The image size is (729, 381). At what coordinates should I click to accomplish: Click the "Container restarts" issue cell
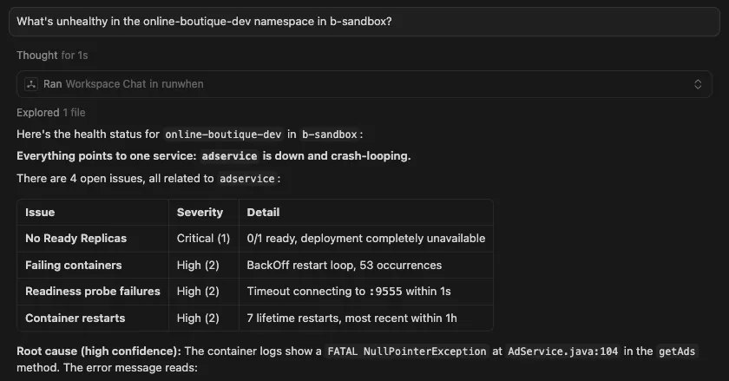tap(74, 318)
